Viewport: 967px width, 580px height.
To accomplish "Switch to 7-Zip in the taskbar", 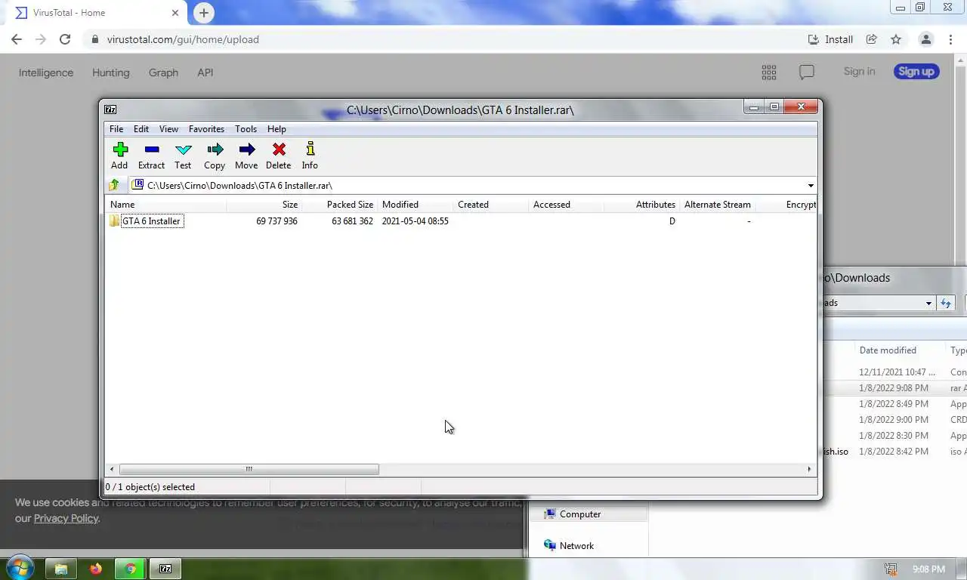I will pos(165,569).
